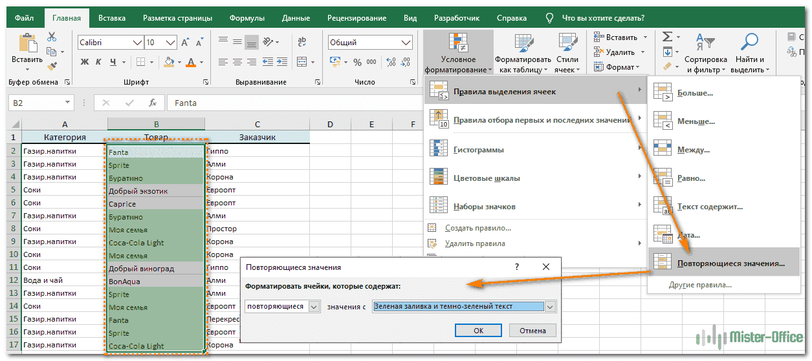The height and width of the screenshot is (361, 812).
Task: Toggle bold Ж formatting
Action: (84, 63)
